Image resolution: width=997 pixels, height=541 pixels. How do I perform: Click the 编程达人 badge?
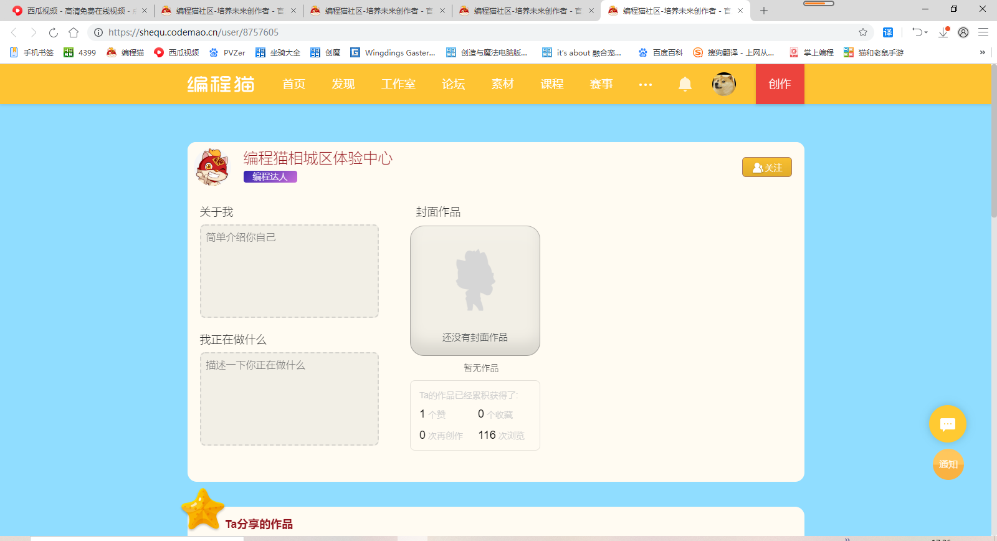(270, 177)
